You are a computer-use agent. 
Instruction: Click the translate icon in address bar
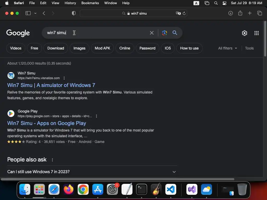(x=178, y=13)
